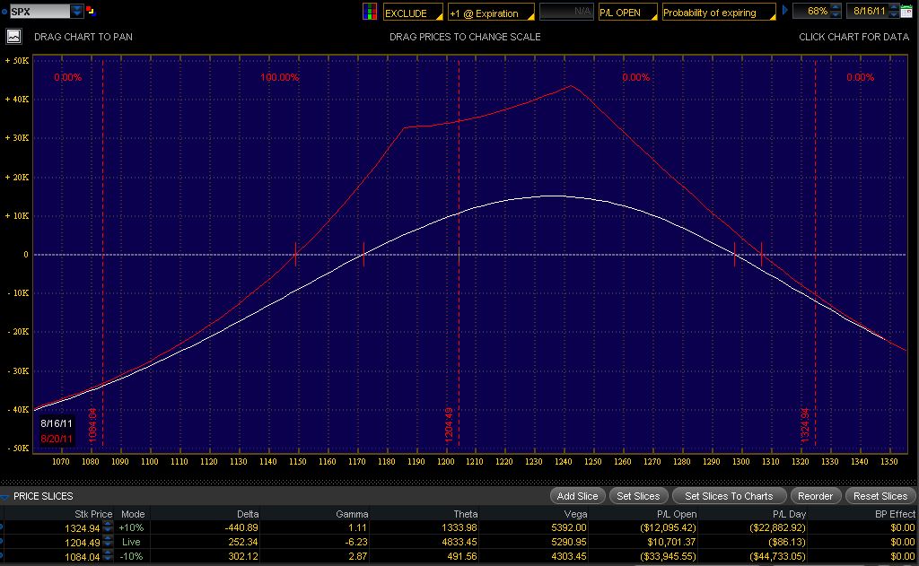The image size is (919, 566).
Task: Click the 4833.45 Theta value
Action: point(459,542)
